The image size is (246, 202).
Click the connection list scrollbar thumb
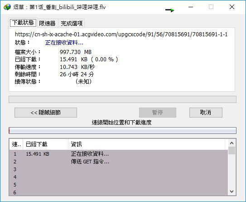[232, 150]
